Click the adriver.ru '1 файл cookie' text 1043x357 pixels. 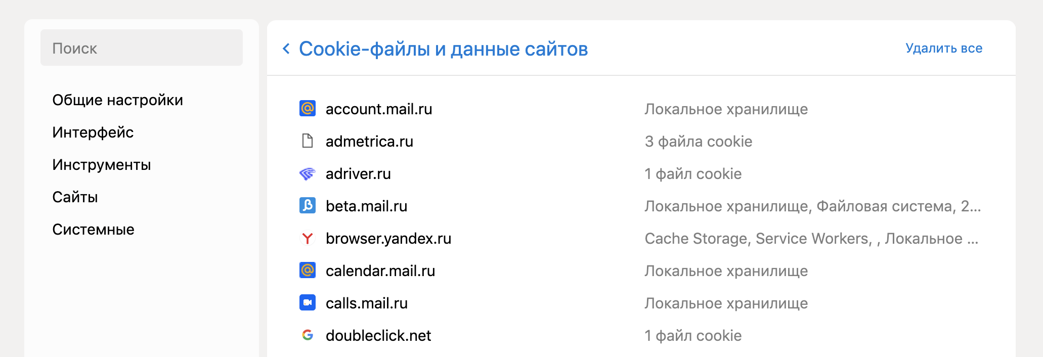(692, 174)
